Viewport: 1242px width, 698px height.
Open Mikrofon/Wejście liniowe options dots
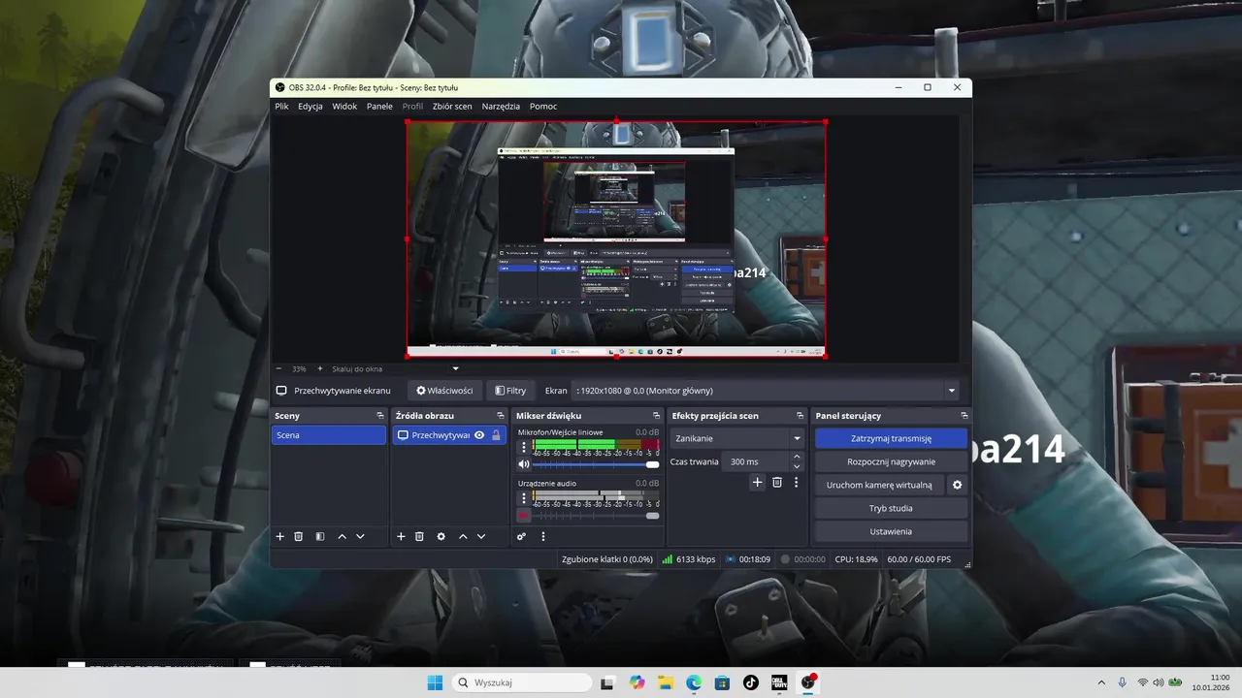click(x=524, y=448)
